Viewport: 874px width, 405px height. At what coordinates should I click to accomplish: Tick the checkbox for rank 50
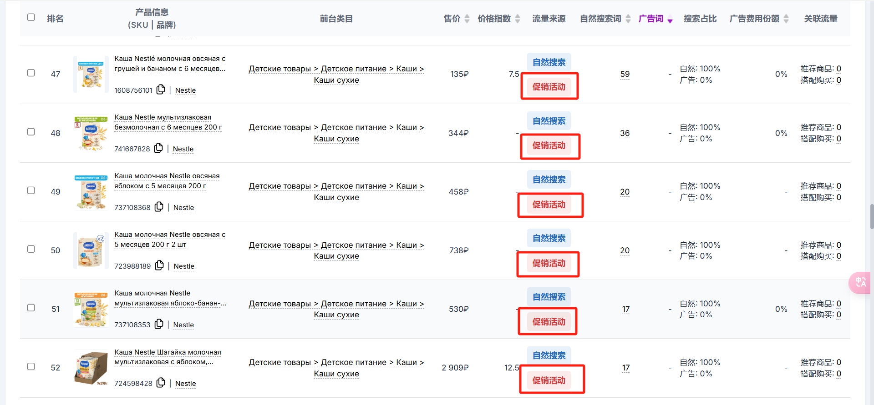[31, 249]
